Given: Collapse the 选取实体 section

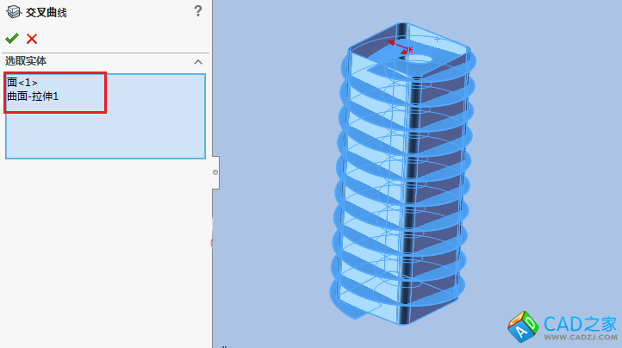Looking at the screenshot, I should [198, 62].
